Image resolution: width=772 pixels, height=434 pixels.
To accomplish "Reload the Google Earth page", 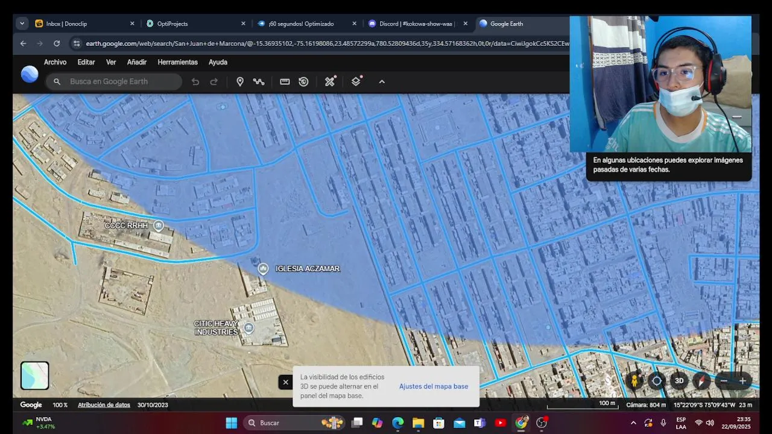I will click(57, 43).
